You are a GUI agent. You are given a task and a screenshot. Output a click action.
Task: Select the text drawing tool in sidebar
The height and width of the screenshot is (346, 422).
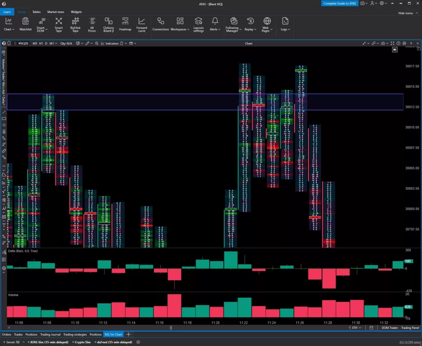(4, 225)
